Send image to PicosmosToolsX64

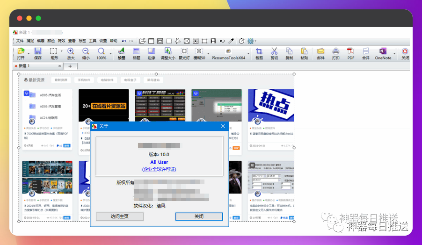point(228,53)
